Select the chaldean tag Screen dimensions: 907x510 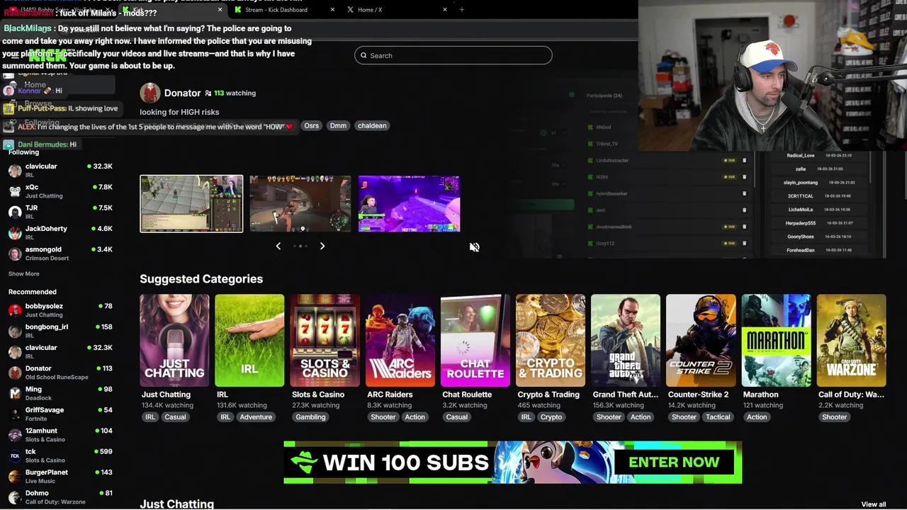pos(372,125)
